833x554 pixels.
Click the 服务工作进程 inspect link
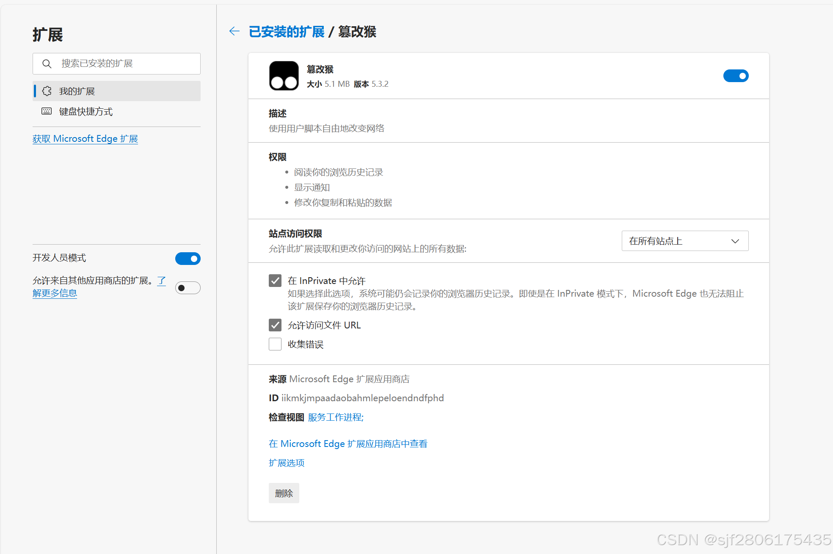[x=336, y=417]
